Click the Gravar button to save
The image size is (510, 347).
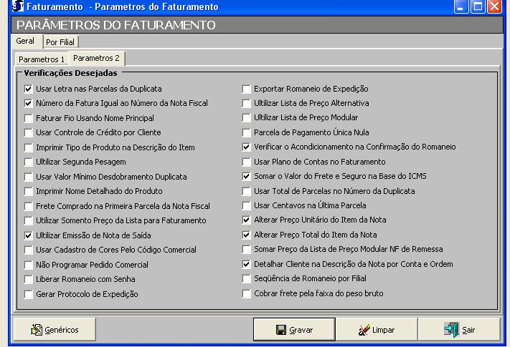click(294, 330)
